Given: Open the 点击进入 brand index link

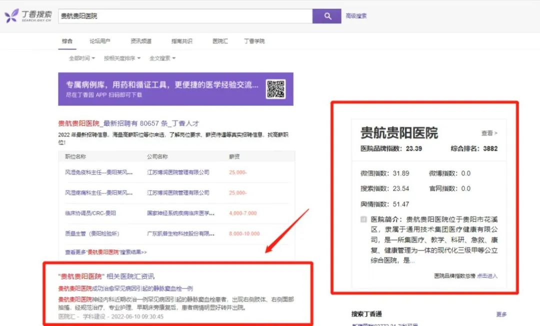Looking at the screenshot, I should click(487, 275).
